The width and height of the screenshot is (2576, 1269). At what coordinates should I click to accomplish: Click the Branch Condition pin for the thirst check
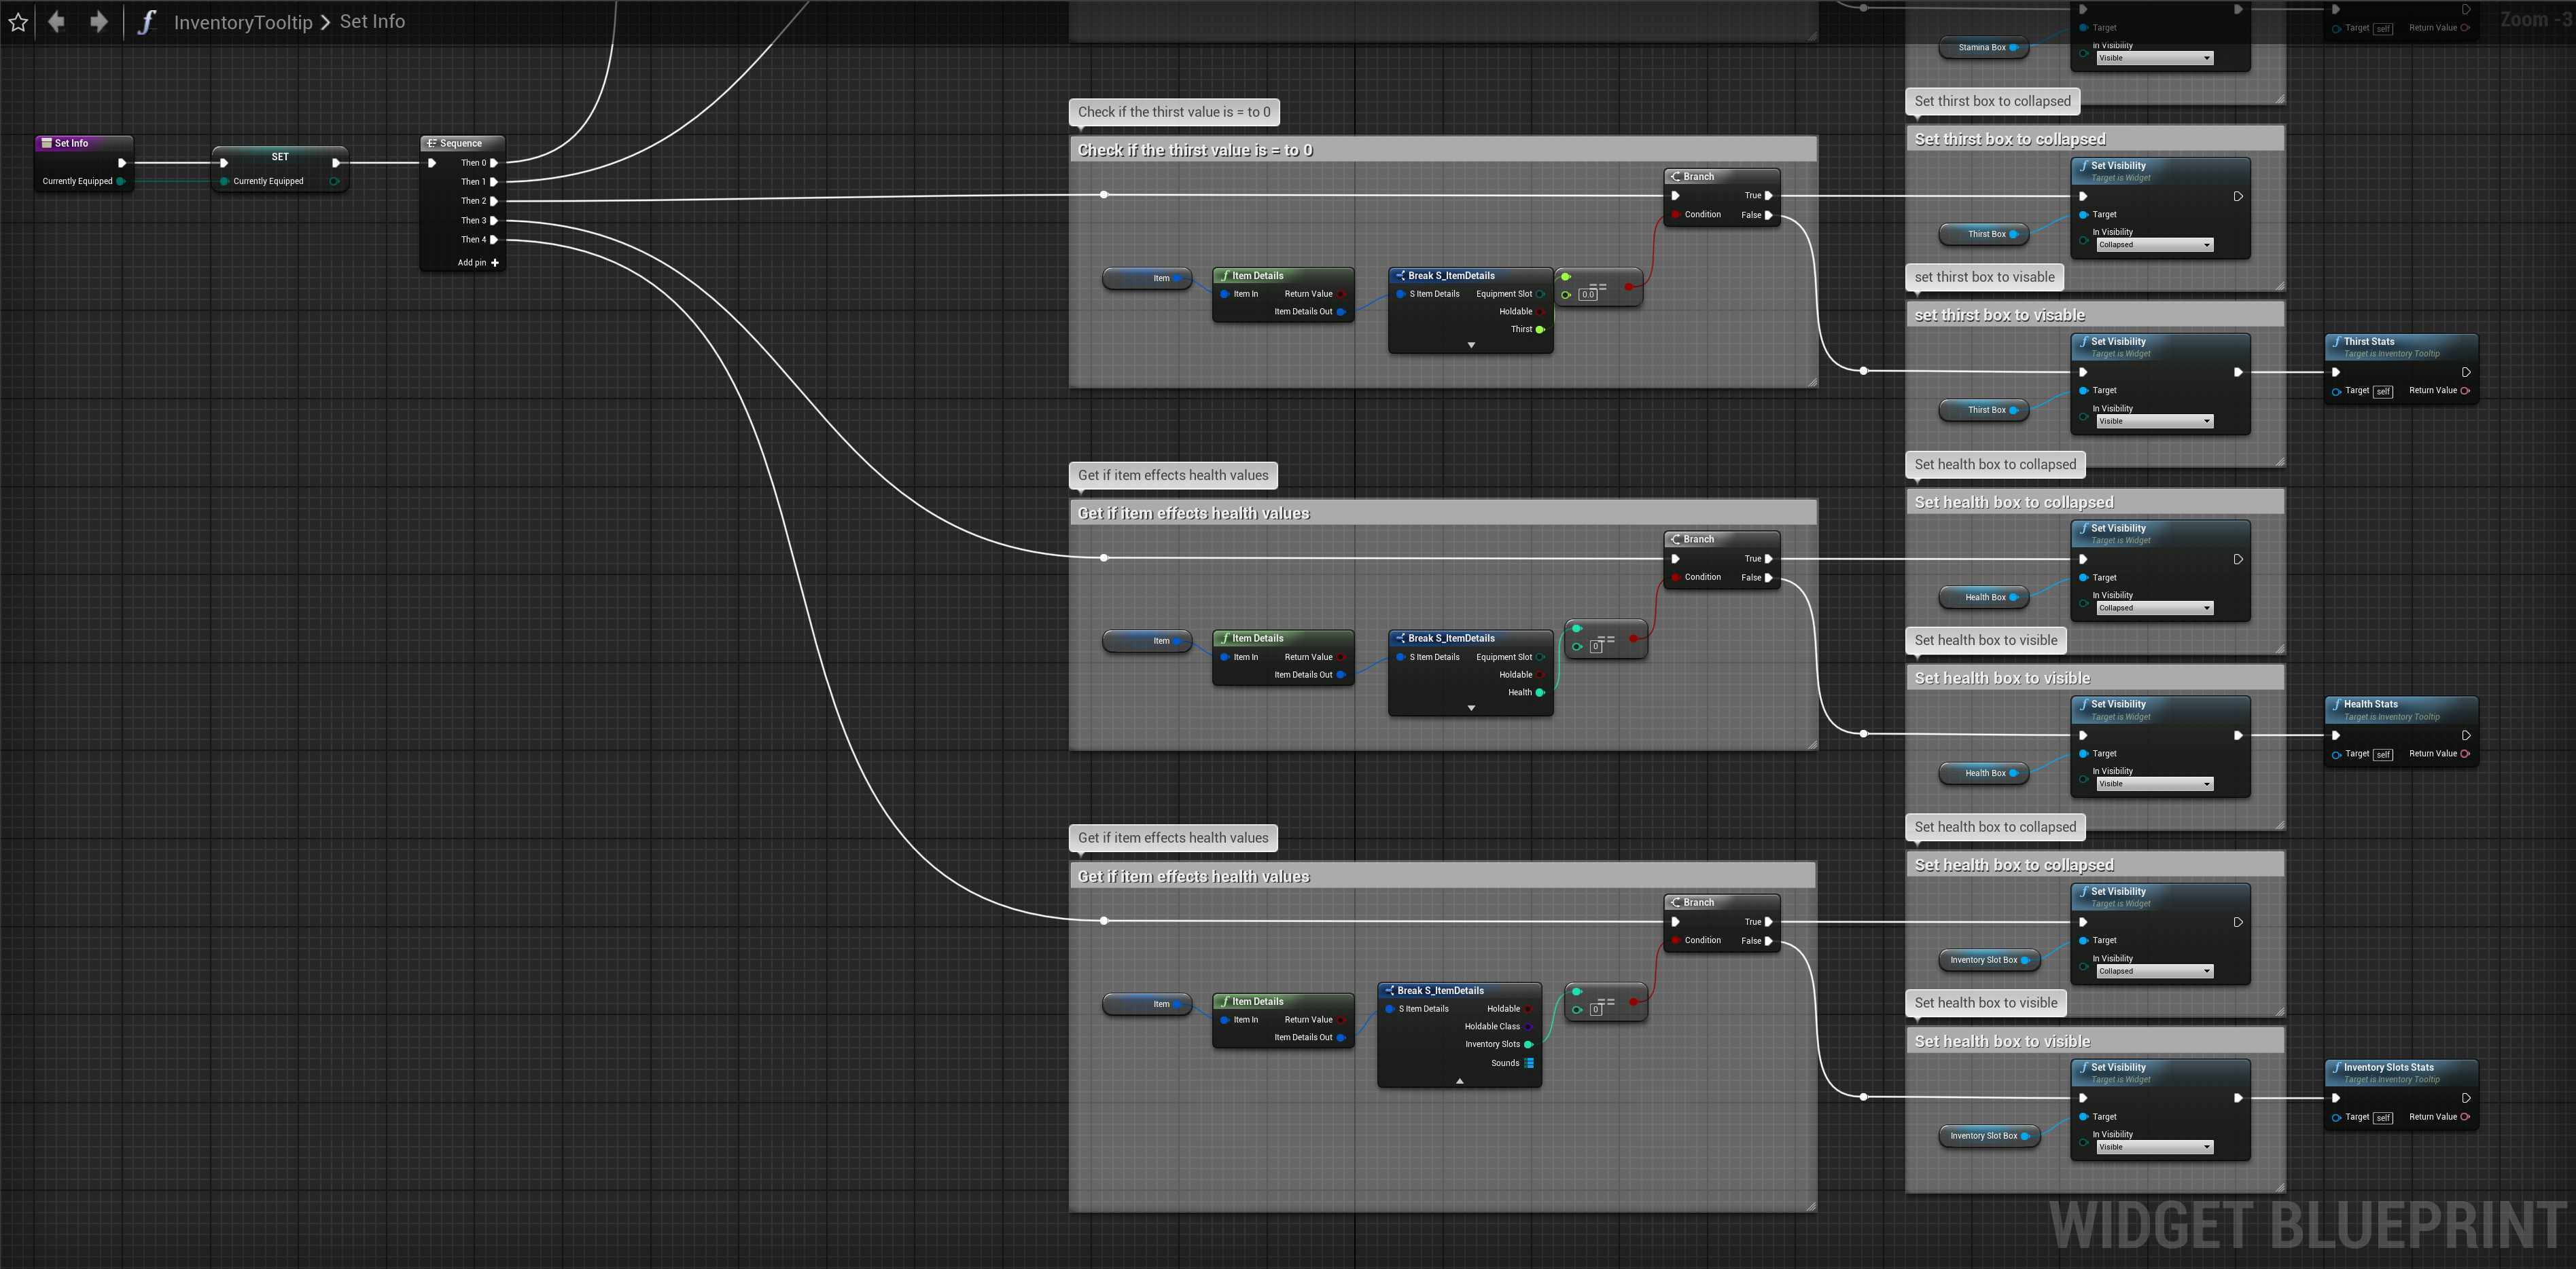pyautogui.click(x=1676, y=215)
